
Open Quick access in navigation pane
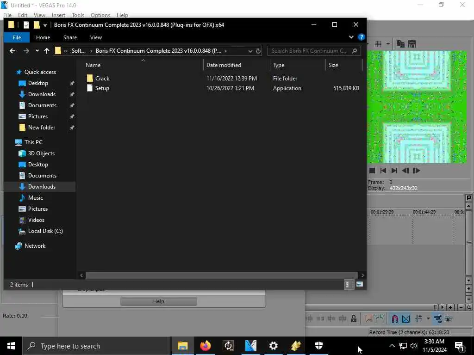pyautogui.click(x=40, y=72)
